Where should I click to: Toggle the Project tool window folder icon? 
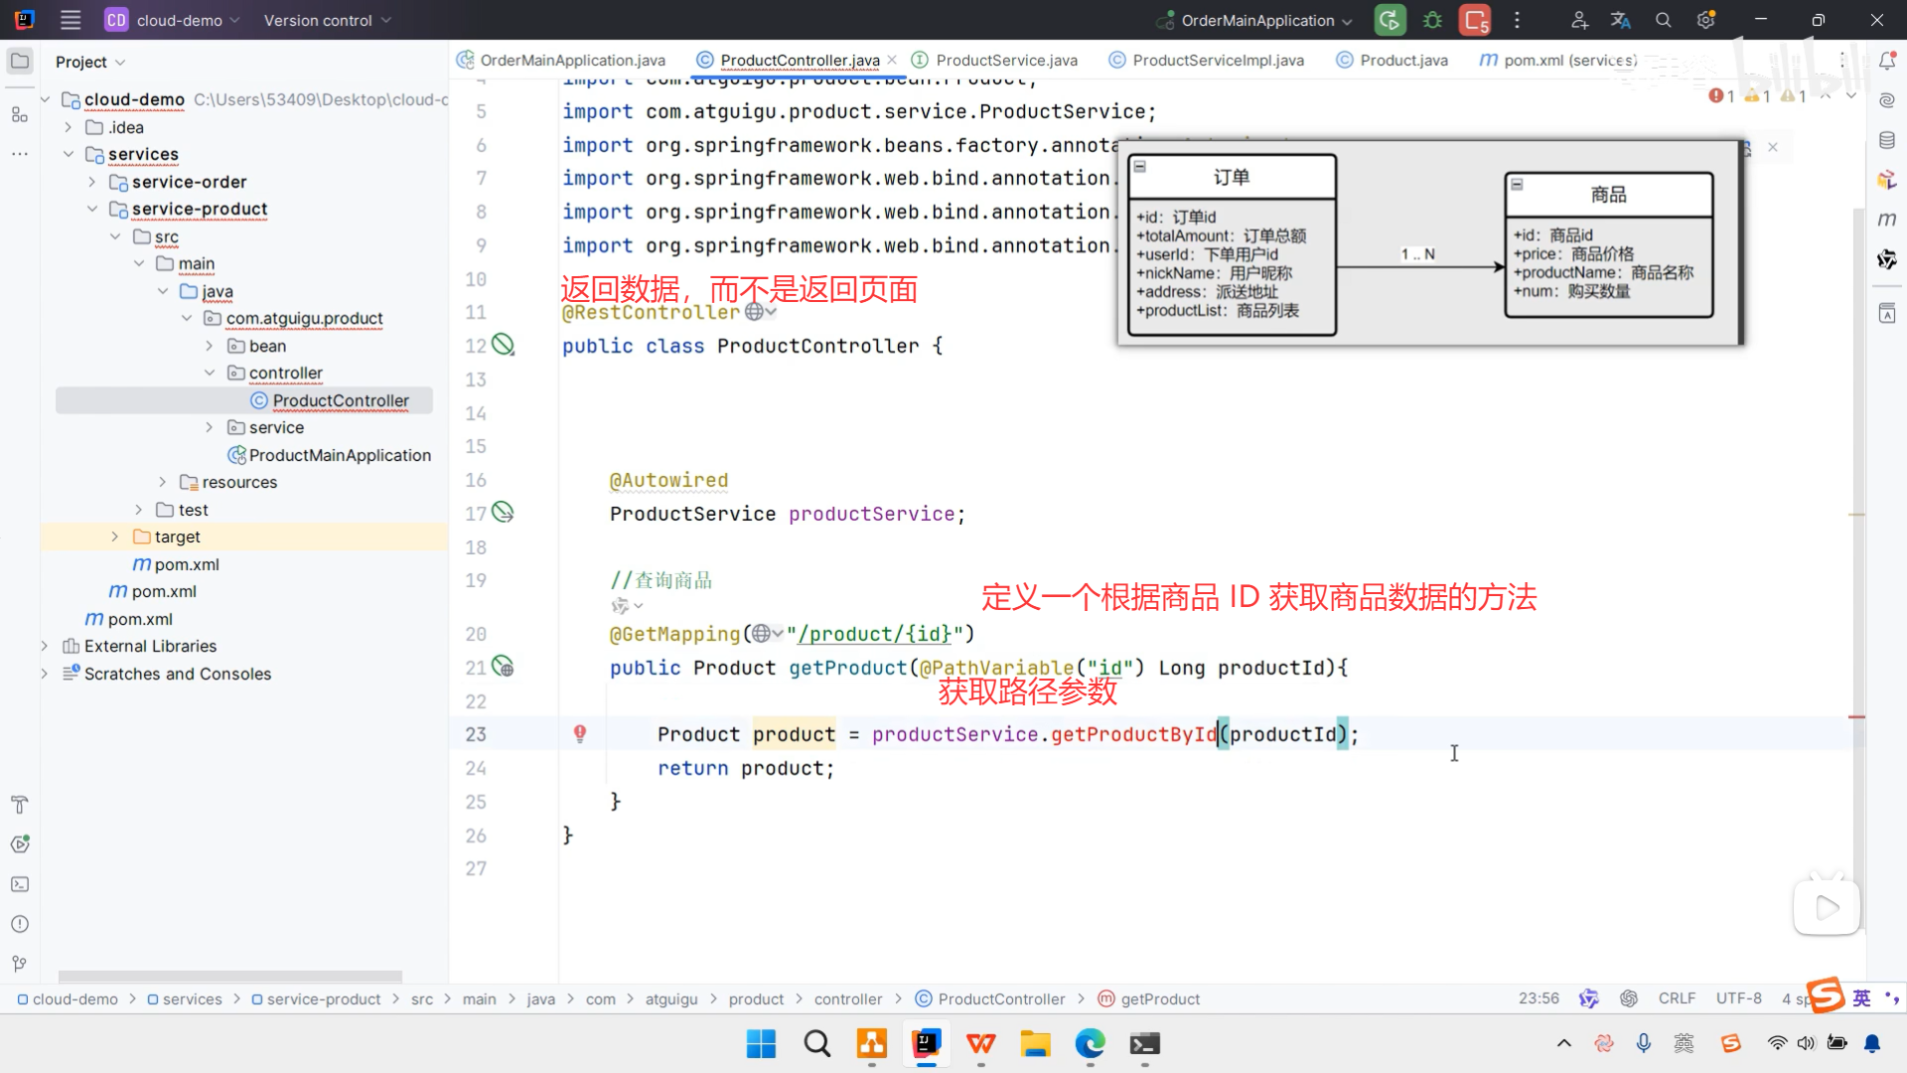(20, 62)
